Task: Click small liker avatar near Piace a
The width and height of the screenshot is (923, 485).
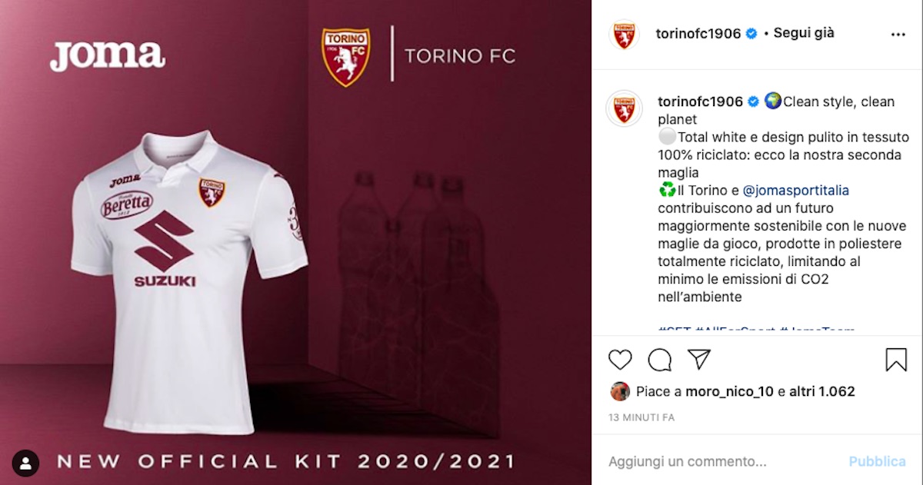Action: click(620, 391)
